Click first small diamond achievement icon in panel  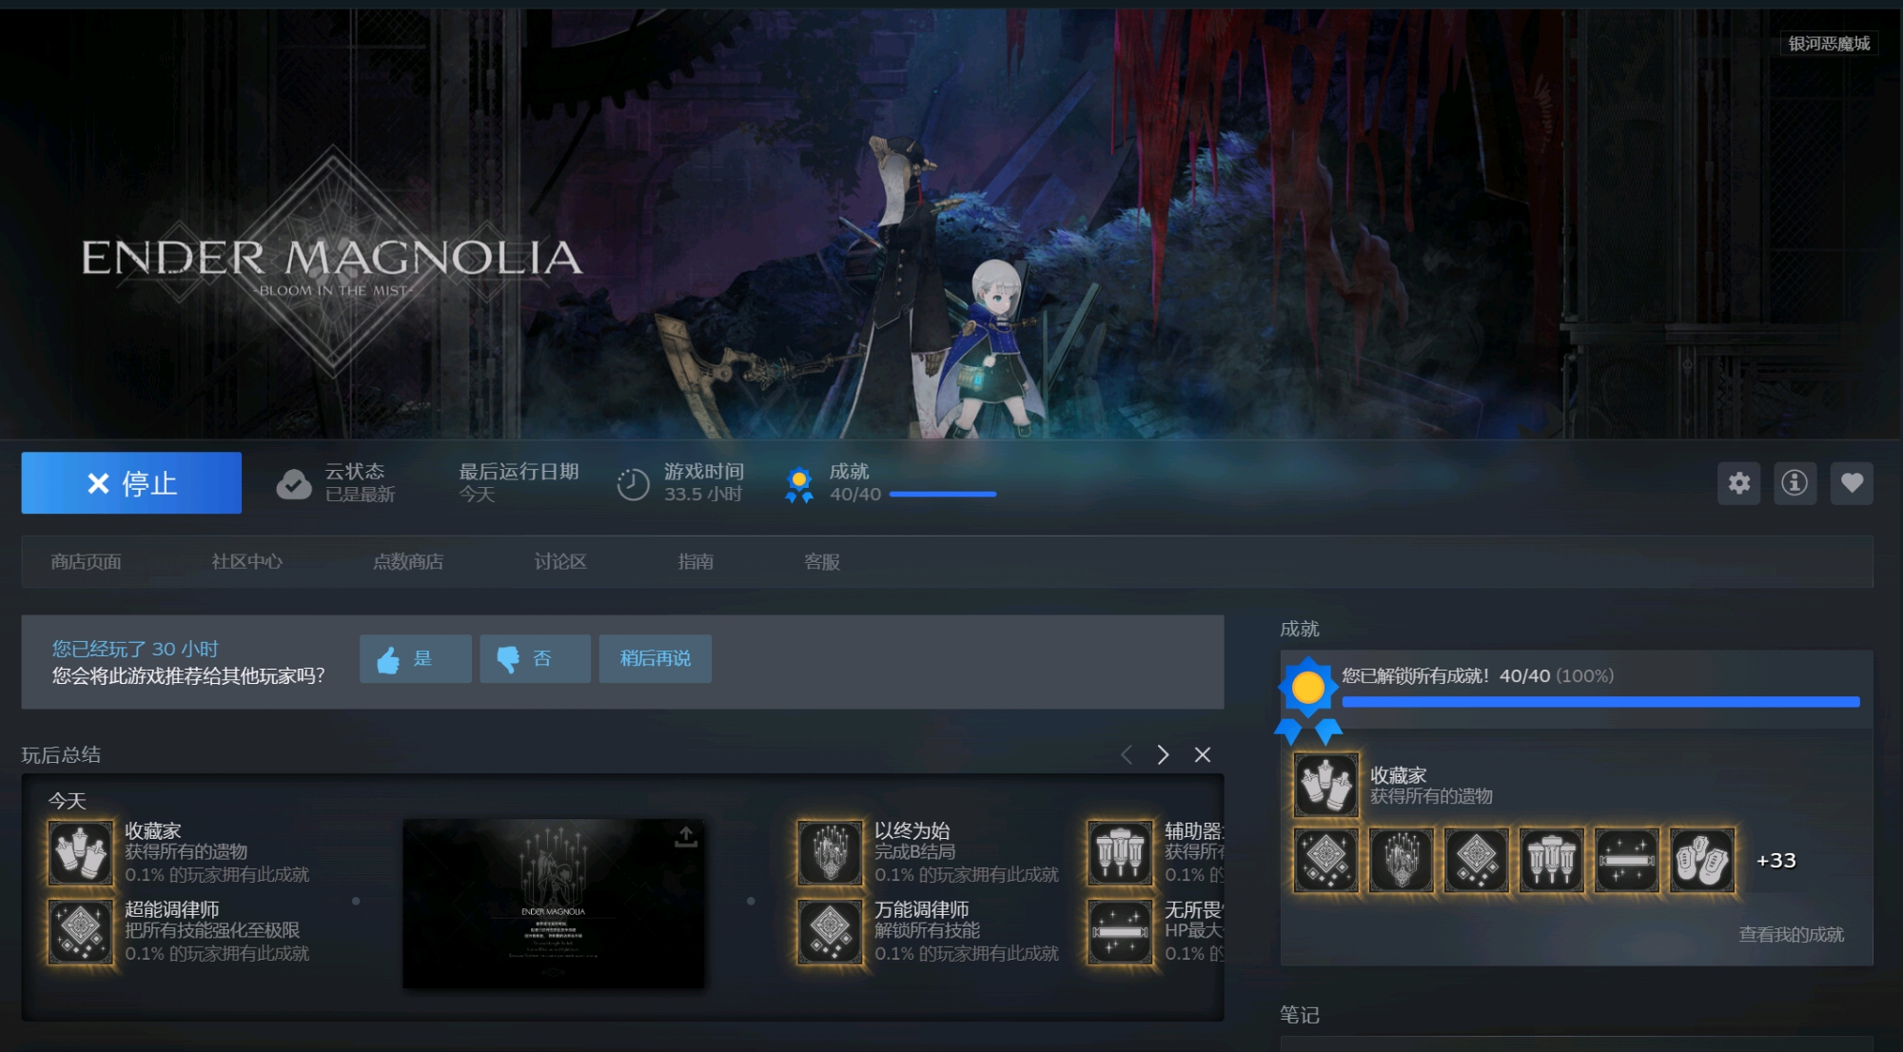[1326, 860]
